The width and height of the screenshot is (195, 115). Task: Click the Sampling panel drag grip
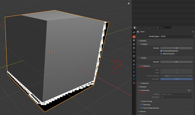tap(192, 41)
